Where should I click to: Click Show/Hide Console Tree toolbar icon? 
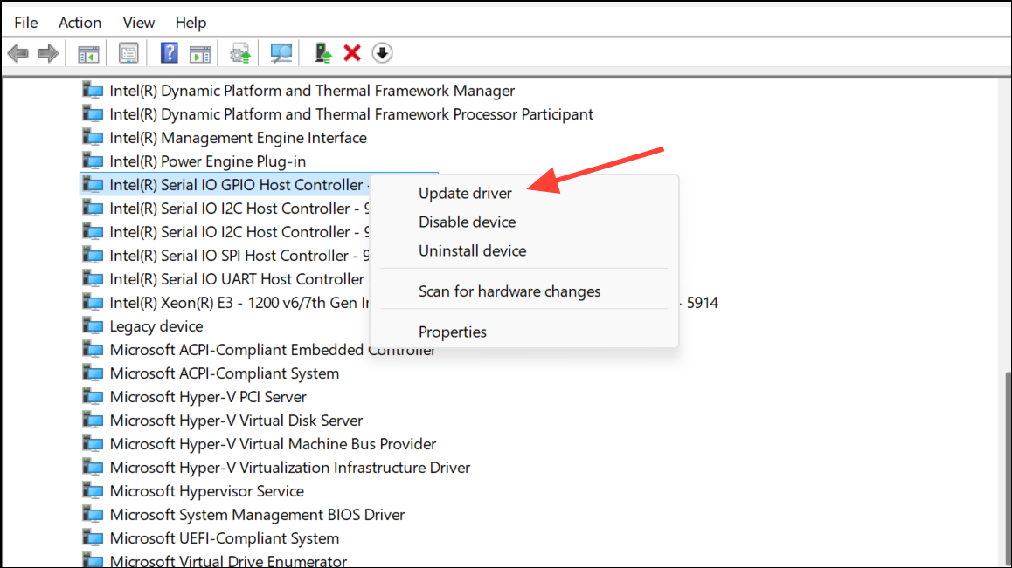click(88, 53)
